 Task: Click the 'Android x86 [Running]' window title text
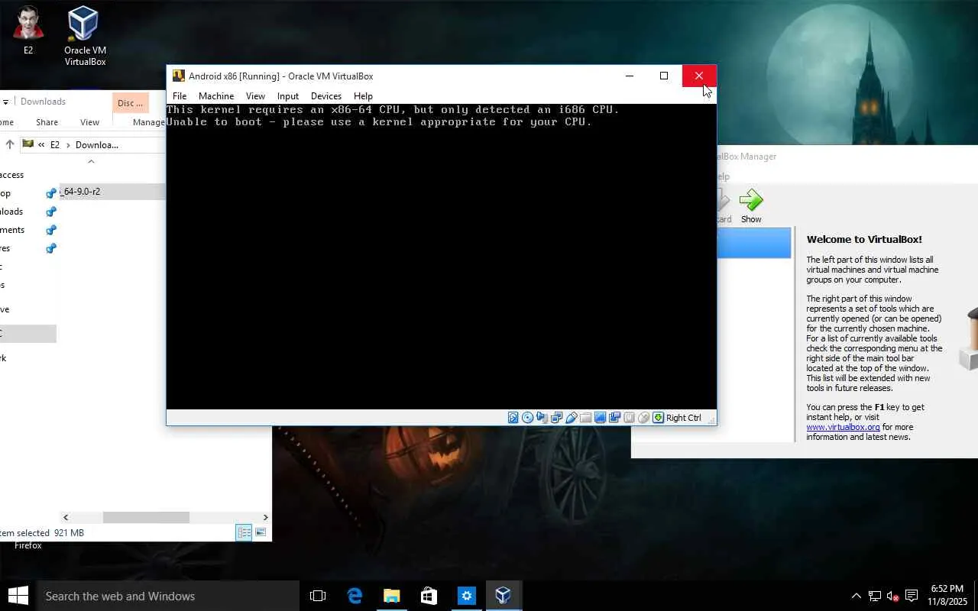click(x=281, y=76)
